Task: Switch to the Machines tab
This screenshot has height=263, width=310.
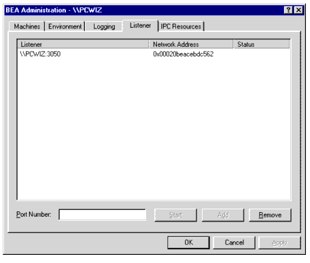Action: point(27,27)
